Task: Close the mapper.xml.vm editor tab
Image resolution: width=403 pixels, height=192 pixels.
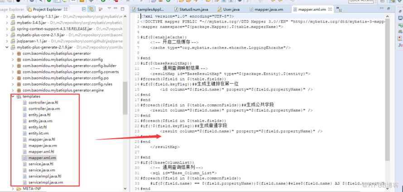Action: point(330,9)
